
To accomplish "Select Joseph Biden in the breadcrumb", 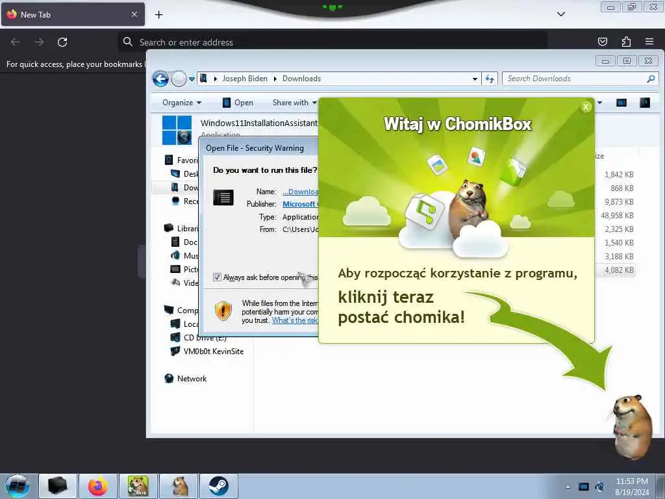I will click(245, 79).
